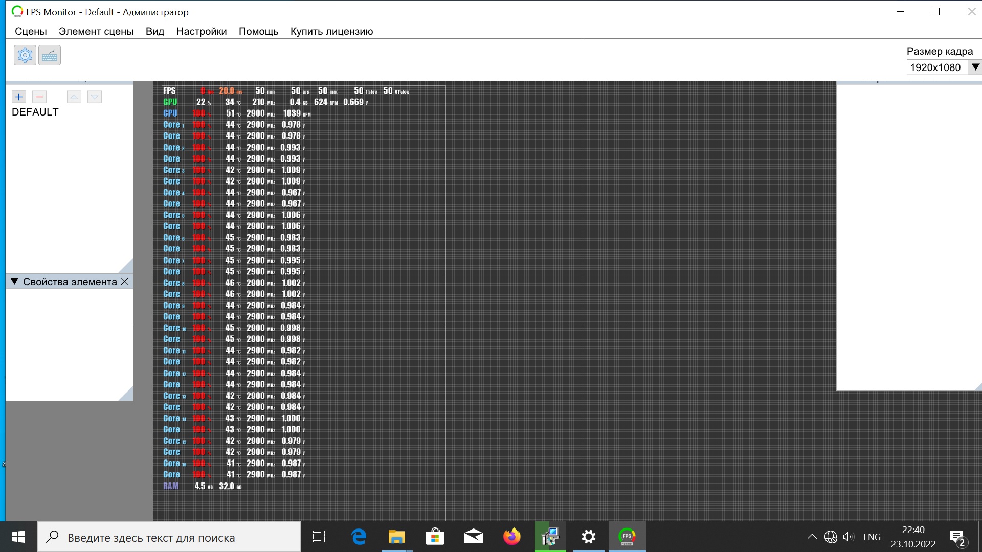Remove scene with the minus button
This screenshot has height=552, width=982.
pyautogui.click(x=39, y=97)
